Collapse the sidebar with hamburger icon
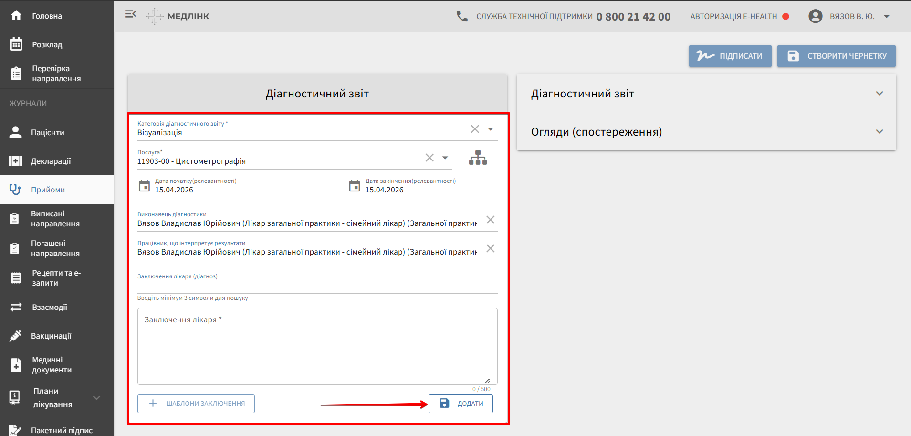Screen dimensions: 911x436 tap(130, 14)
